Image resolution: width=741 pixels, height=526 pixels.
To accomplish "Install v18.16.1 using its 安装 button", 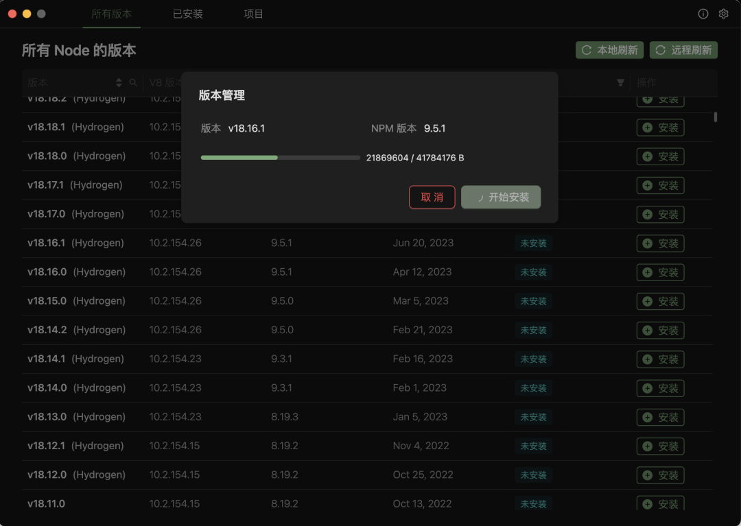I will [x=660, y=243].
